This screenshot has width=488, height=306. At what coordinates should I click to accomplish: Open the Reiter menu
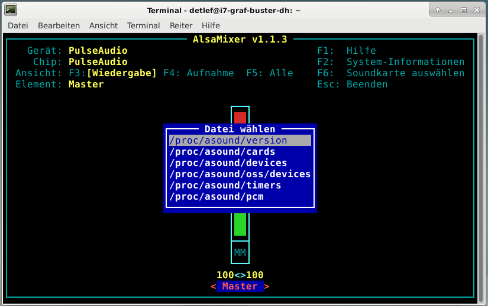(x=181, y=25)
